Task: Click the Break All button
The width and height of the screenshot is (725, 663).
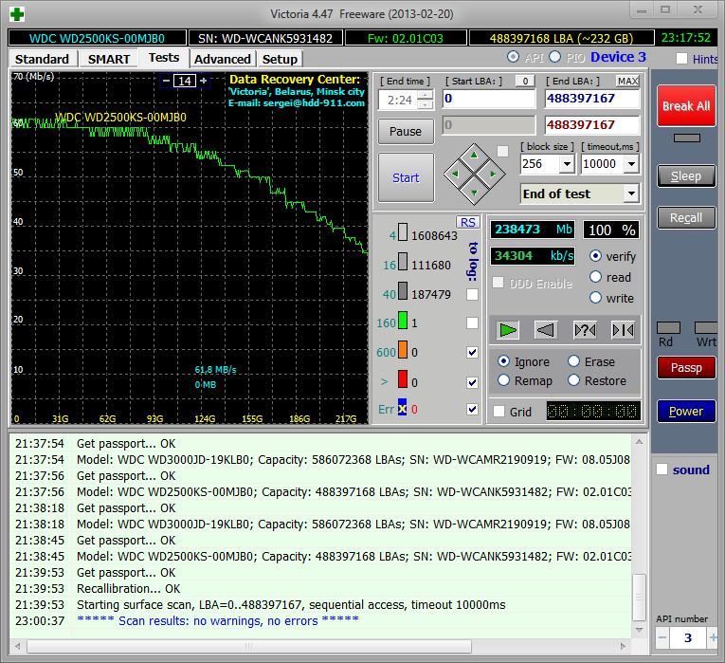Action: [685, 106]
